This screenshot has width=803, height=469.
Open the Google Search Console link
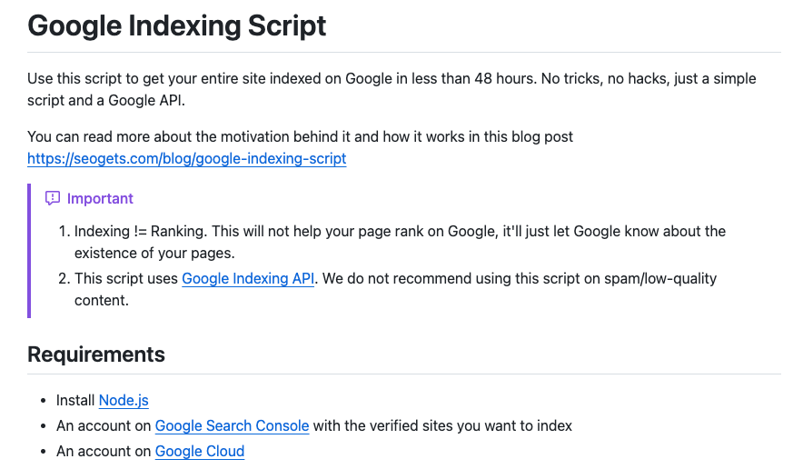(x=232, y=426)
